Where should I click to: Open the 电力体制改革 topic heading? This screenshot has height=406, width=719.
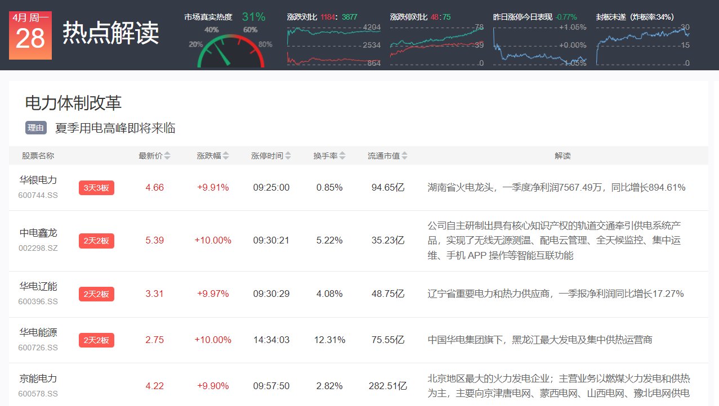73,103
